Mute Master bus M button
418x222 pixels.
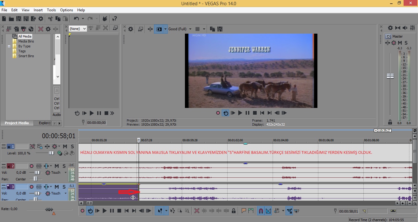[x=400, y=43]
